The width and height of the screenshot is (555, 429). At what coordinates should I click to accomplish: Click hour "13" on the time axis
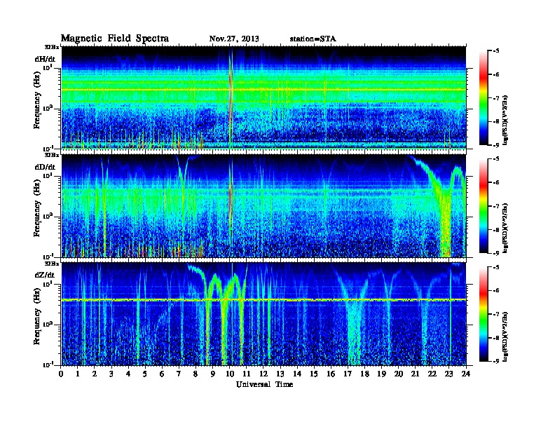[x=280, y=374]
